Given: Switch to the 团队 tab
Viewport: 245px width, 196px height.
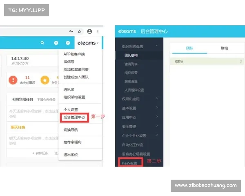Looking at the screenshot, I should coord(190,48).
